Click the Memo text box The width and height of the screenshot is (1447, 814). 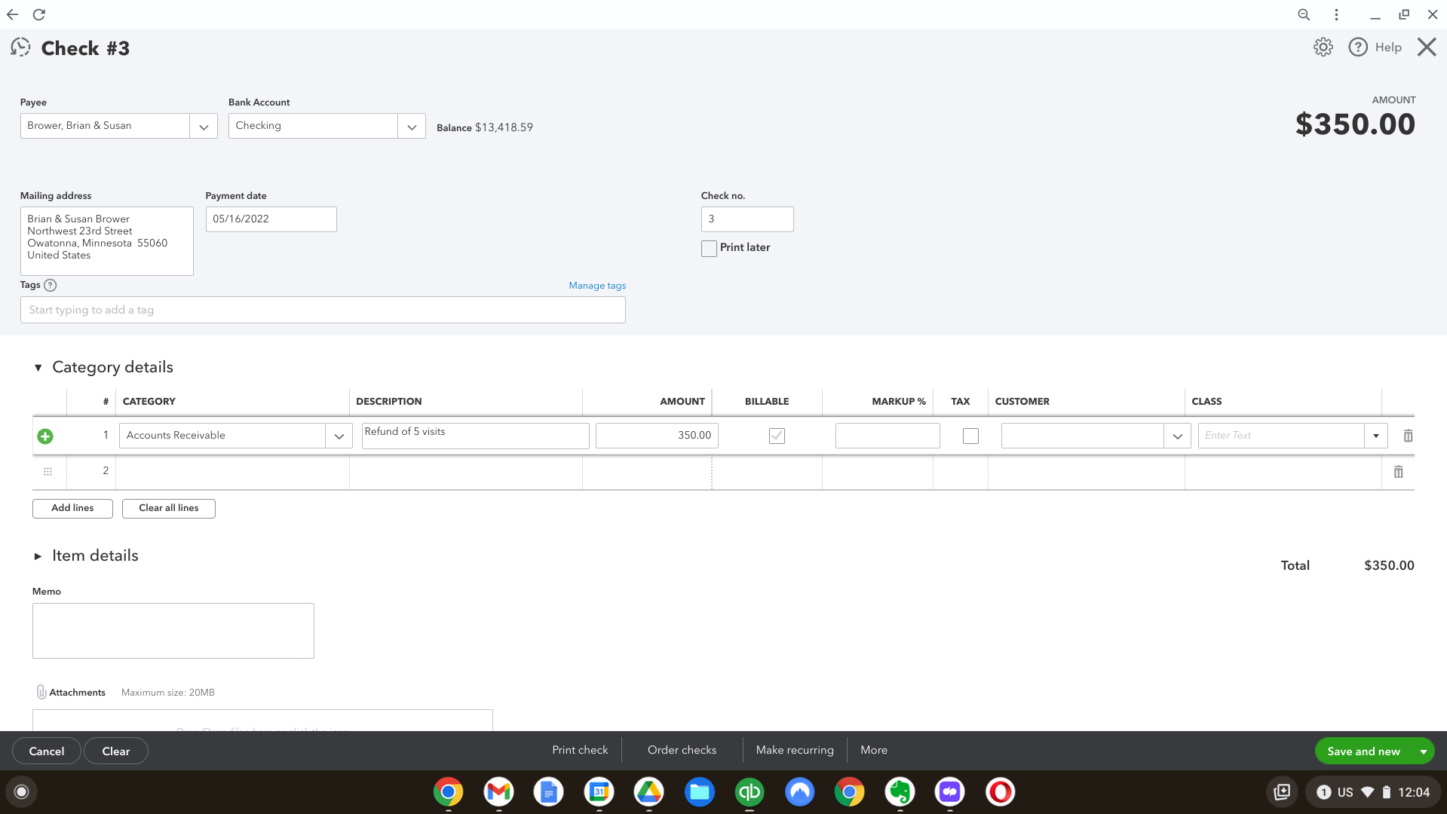click(173, 631)
